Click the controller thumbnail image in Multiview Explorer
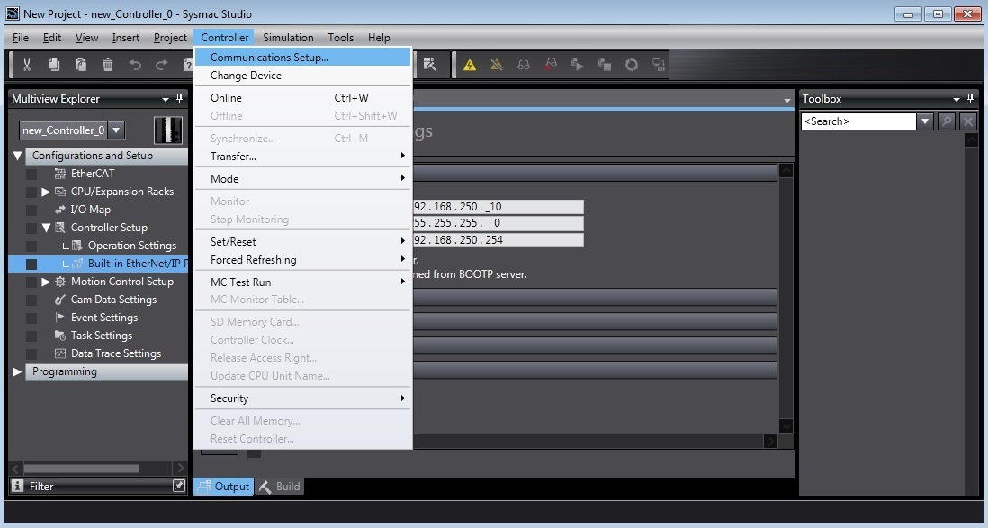The image size is (988, 528). (x=168, y=130)
